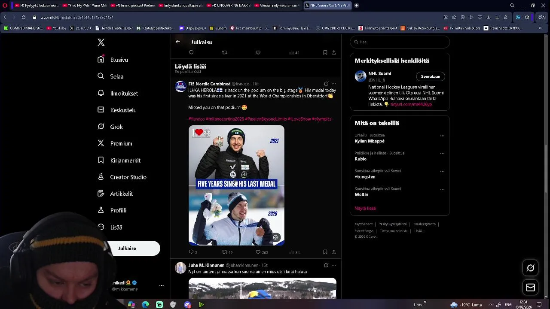Viewport: 550px width, 309px height.
Task: Open more options on Juha M. Kinnunen post
Action: (333, 265)
